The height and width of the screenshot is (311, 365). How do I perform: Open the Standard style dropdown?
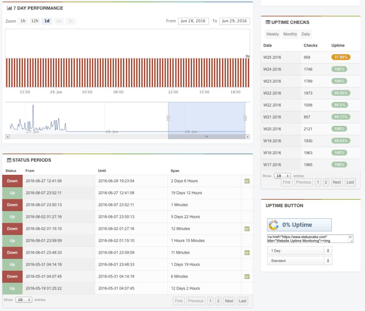click(x=299, y=261)
